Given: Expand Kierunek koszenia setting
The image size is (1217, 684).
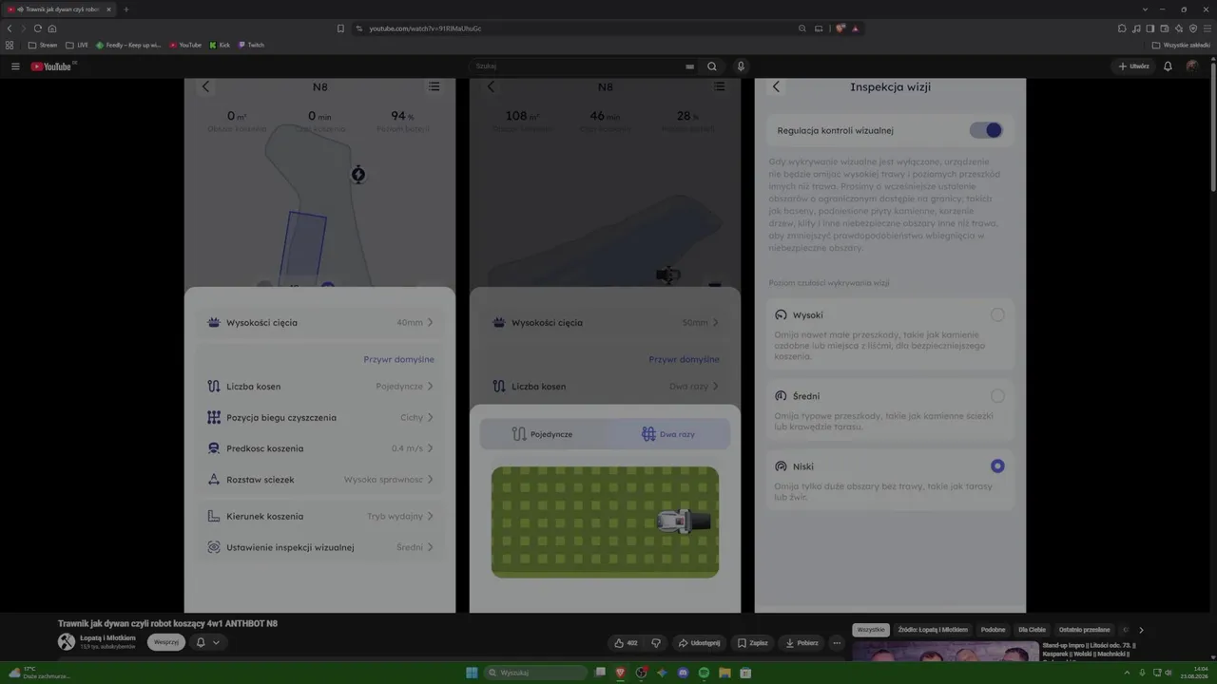Looking at the screenshot, I should (319, 517).
